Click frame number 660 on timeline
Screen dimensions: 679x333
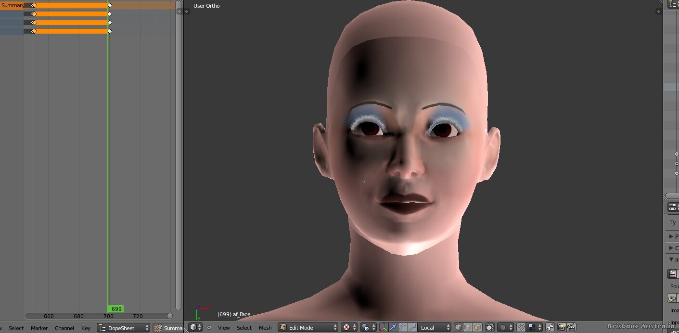point(49,316)
